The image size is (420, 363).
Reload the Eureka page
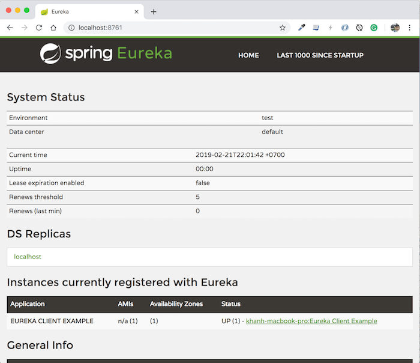39,28
